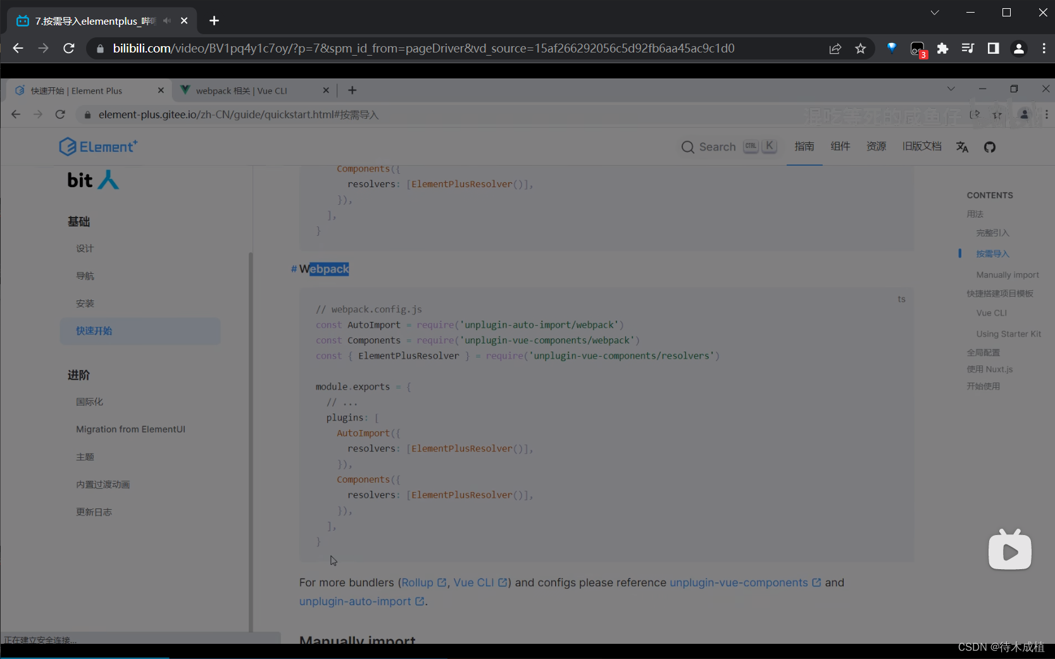Open Chrome three-dot menu
The width and height of the screenshot is (1055, 659).
click(1044, 48)
